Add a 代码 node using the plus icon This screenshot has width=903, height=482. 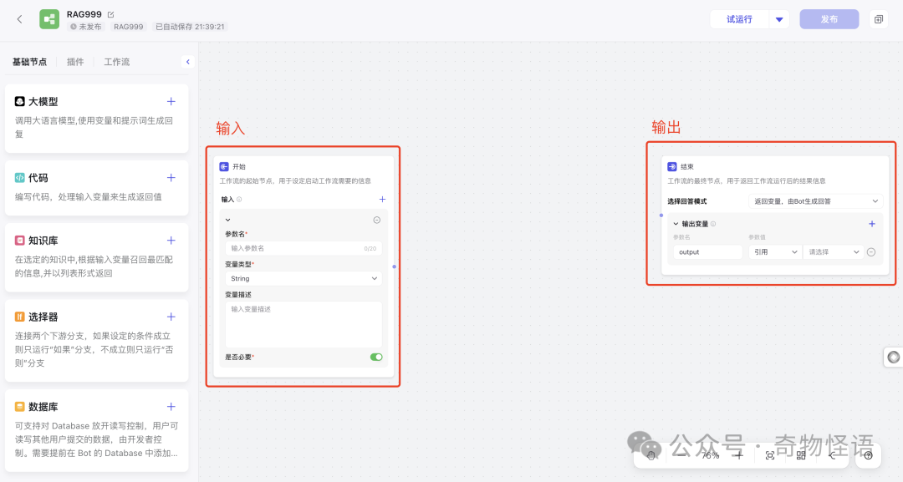(171, 178)
